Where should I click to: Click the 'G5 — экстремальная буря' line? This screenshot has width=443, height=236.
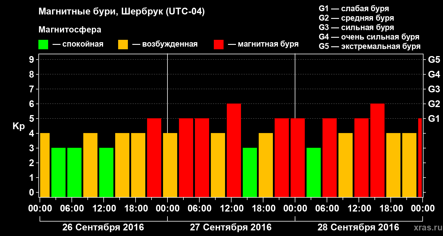click(x=370, y=46)
